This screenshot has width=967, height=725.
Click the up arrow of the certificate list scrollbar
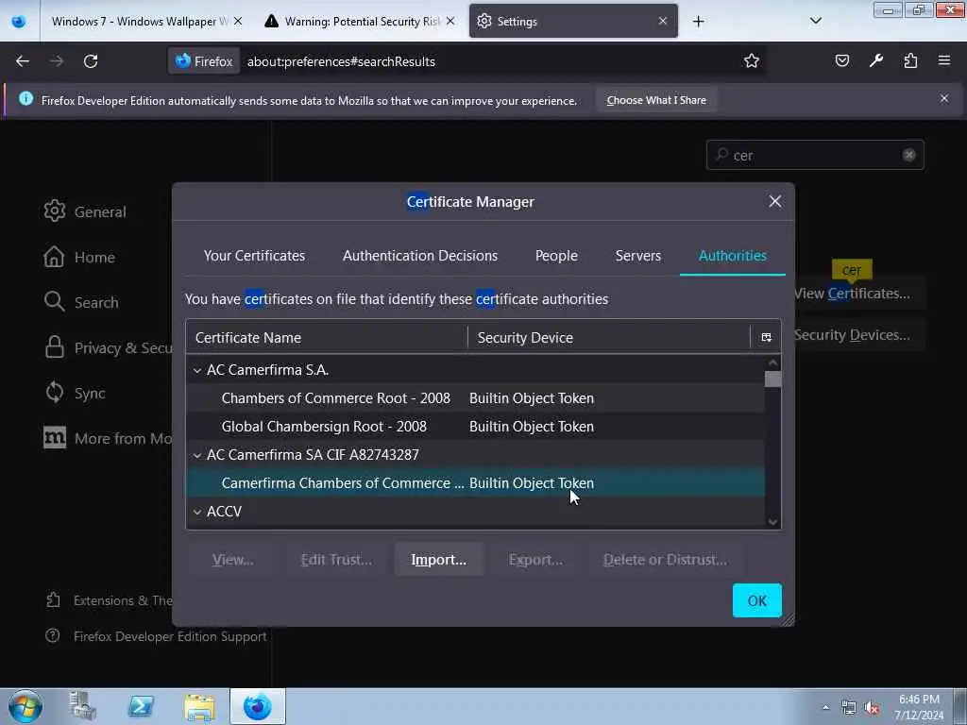click(x=772, y=362)
